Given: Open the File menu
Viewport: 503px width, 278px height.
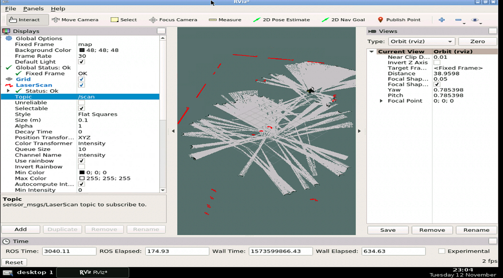Looking at the screenshot, I should (10, 9).
